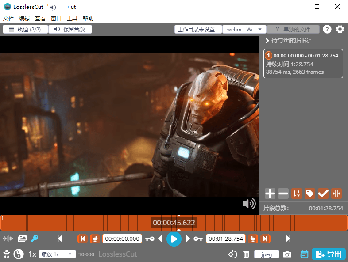Click the segment start time field

pos(122,239)
